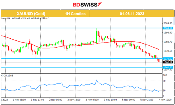Click the 2 Nov 06:00 time label

56,100
